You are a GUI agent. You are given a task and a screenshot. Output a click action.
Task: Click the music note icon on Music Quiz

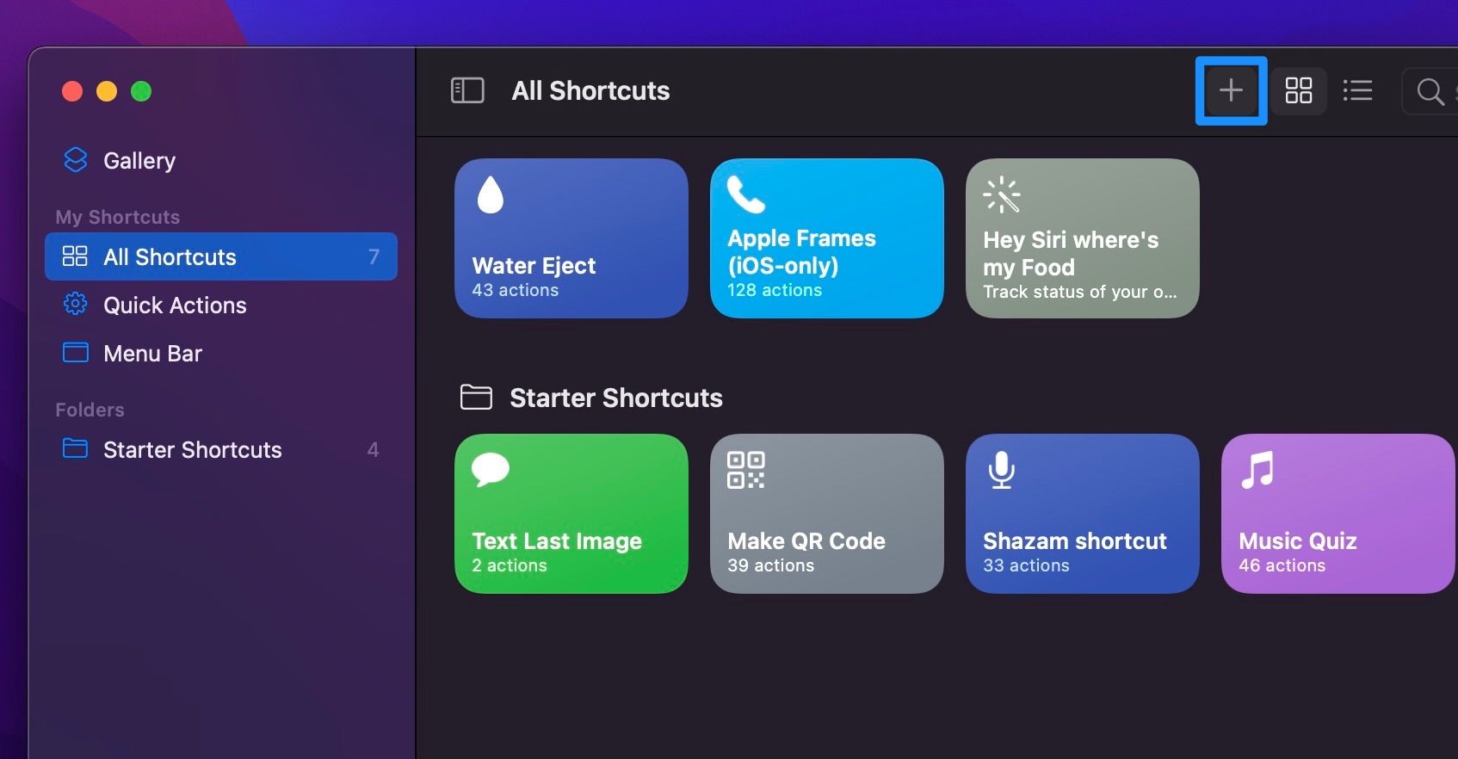[x=1257, y=470]
